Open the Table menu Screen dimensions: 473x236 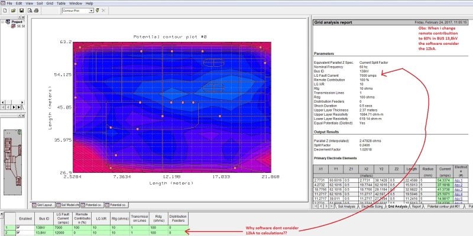[61, 4]
